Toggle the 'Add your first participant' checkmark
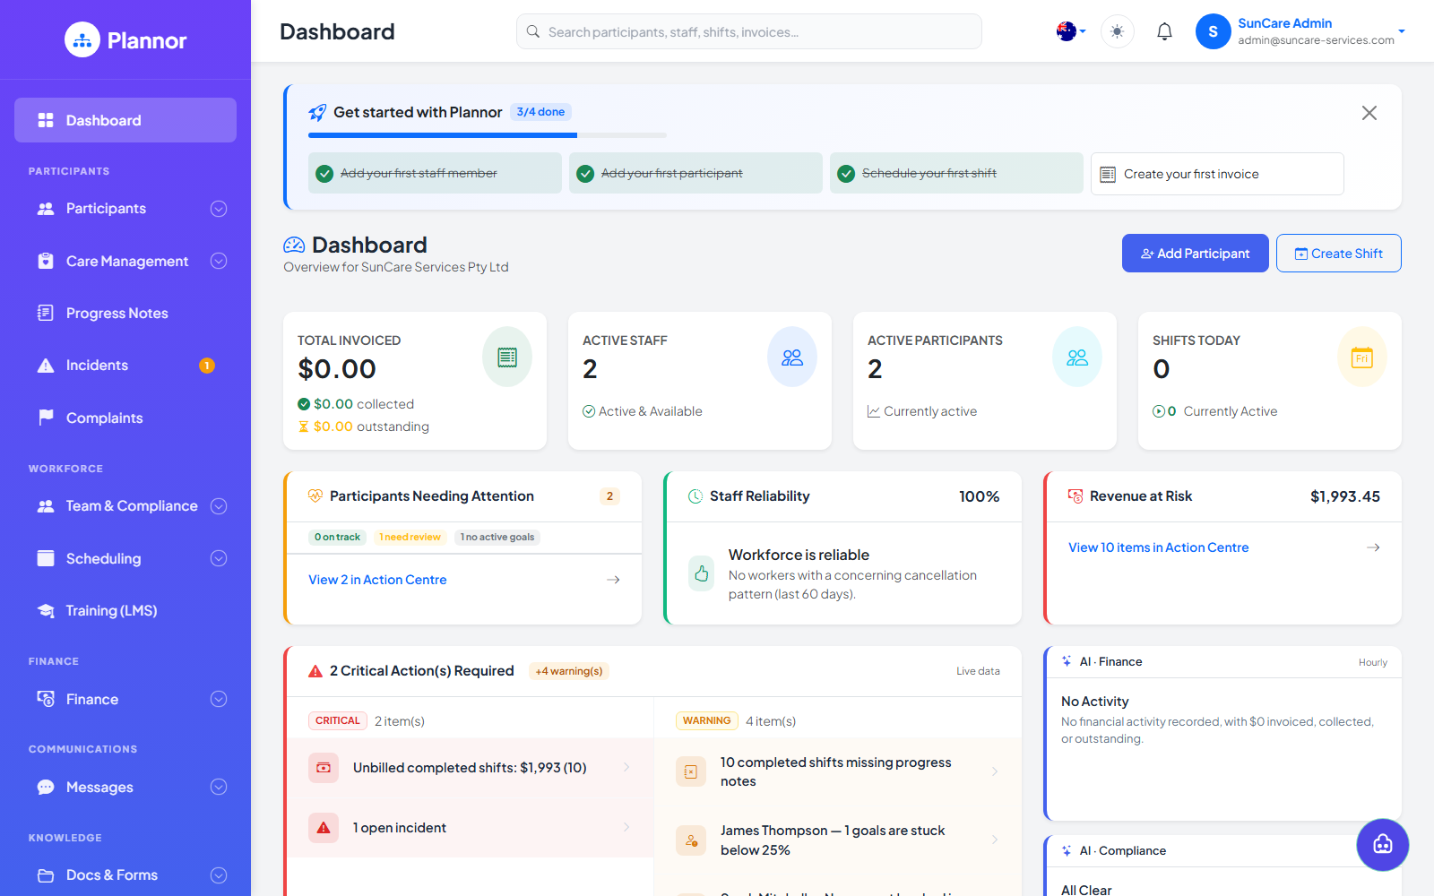The width and height of the screenshot is (1434, 896). pos(585,174)
